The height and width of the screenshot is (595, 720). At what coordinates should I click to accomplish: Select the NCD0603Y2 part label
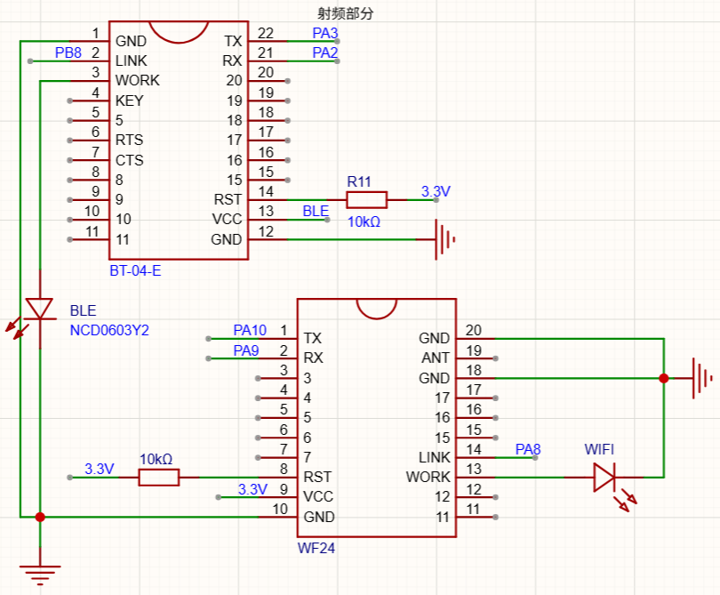click(x=109, y=330)
